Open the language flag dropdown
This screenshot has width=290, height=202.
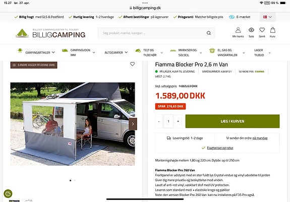coord(267,17)
